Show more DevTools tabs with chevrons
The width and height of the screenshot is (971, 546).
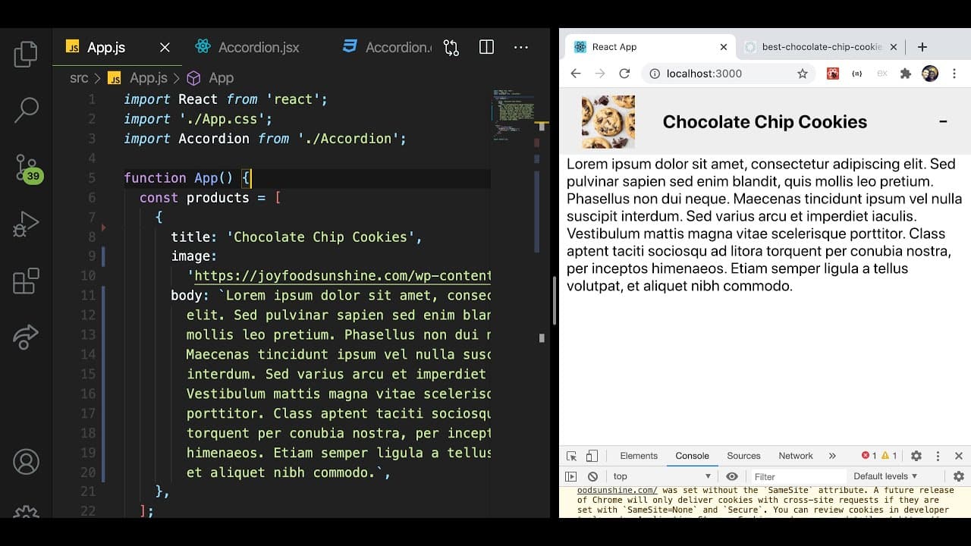832,456
